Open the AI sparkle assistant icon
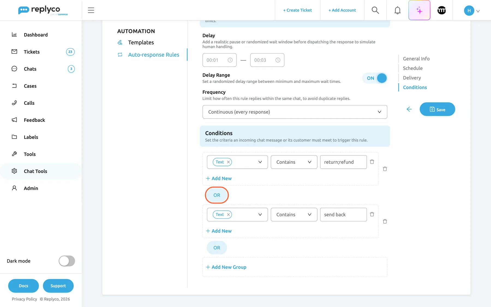This screenshot has width=491, height=307. pos(419,10)
